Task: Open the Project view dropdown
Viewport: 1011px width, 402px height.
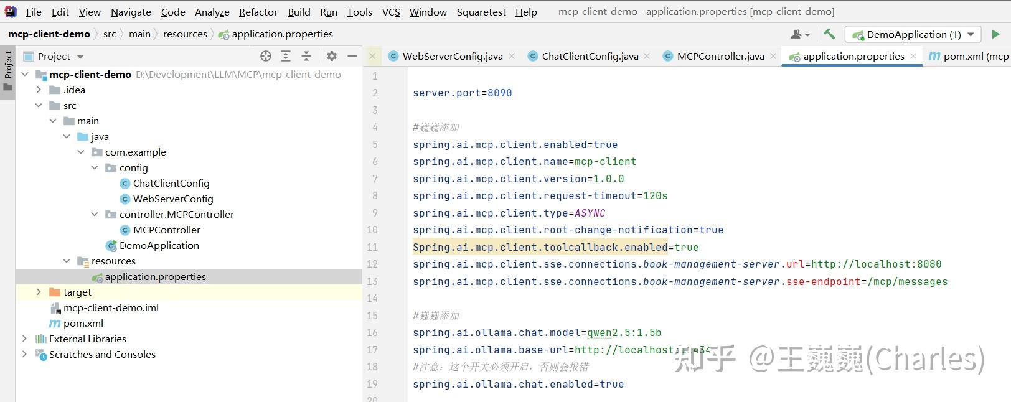Action: coord(80,57)
